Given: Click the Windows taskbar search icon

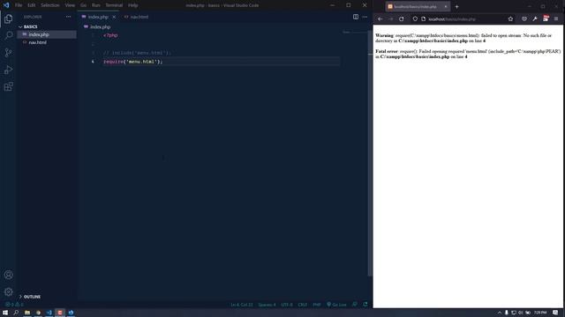Looking at the screenshot, I should point(16,313).
